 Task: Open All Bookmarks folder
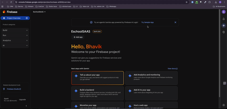click(219, 7)
